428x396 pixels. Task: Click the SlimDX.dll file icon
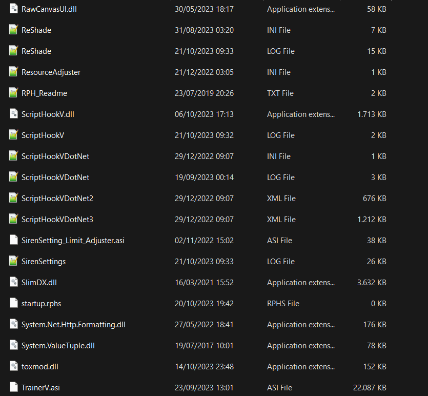pos(14,283)
